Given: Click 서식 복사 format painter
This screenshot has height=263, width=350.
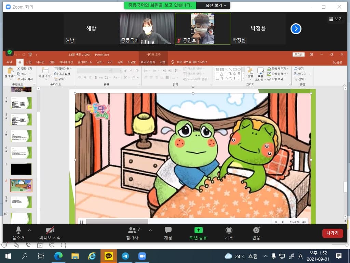Looking at the screenshot, I should click(x=25, y=79).
